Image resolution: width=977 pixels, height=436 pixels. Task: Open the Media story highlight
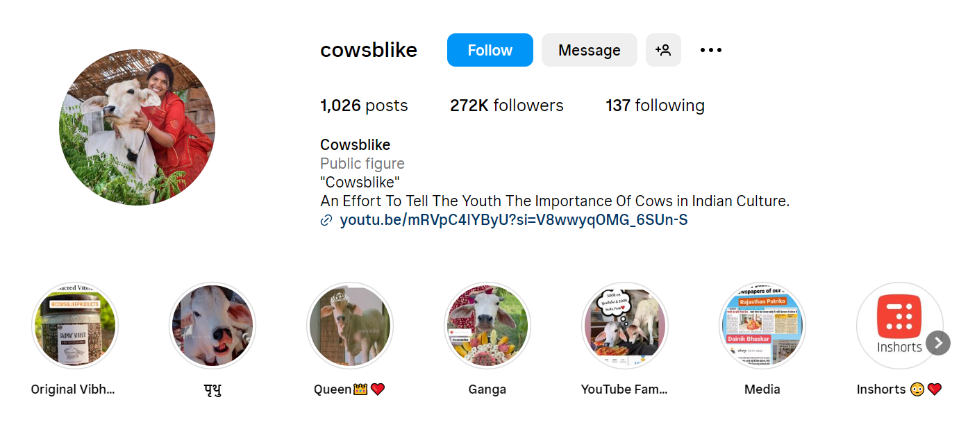tap(762, 326)
